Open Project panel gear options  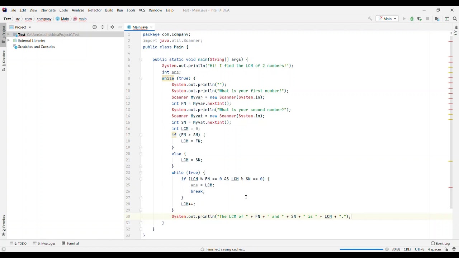112,27
